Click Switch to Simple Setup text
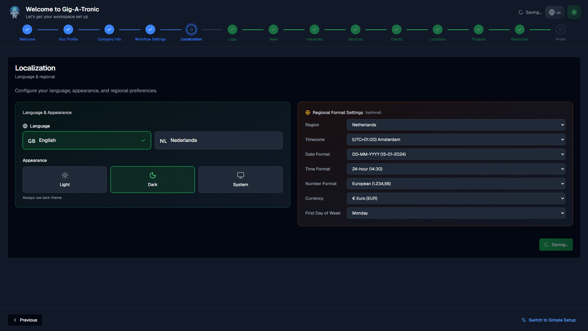588x331 pixels. tap(552, 320)
